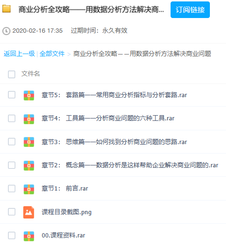Click the 章节2 概念篇 rar archive icon
Viewport: 226px width, 246px height.
coord(29,165)
